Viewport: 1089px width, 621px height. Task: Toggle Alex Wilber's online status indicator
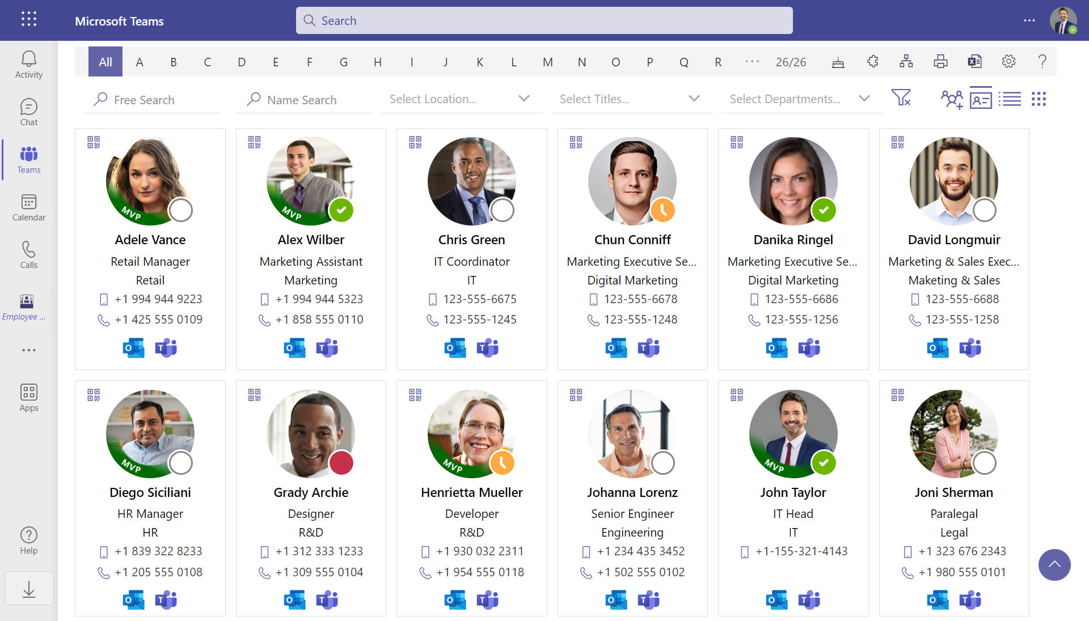(340, 210)
